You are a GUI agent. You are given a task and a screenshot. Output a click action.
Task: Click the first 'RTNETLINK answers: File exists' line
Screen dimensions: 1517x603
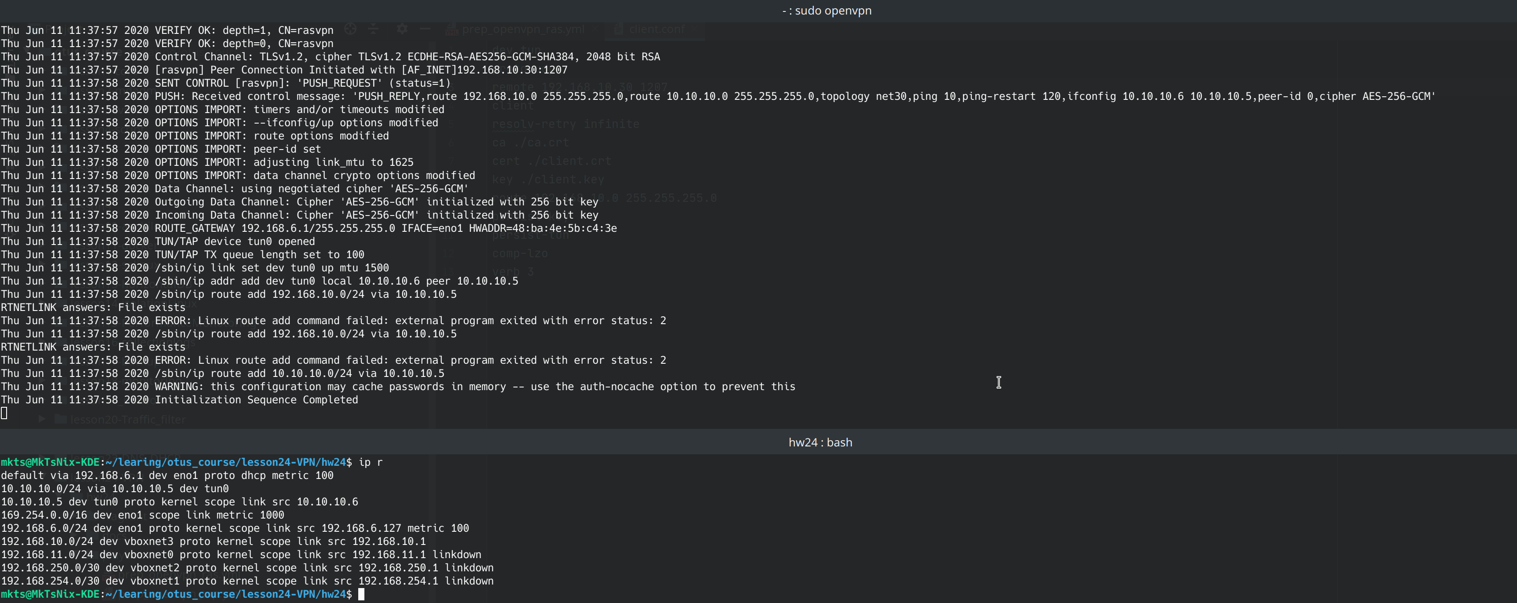[x=93, y=308]
